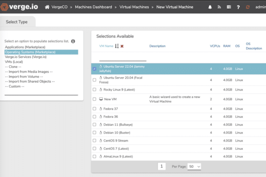Image resolution: width=266 pixels, height=177 pixels.
Task: Click the Machines Dashboard breadcrumb link
Action: [94, 7]
